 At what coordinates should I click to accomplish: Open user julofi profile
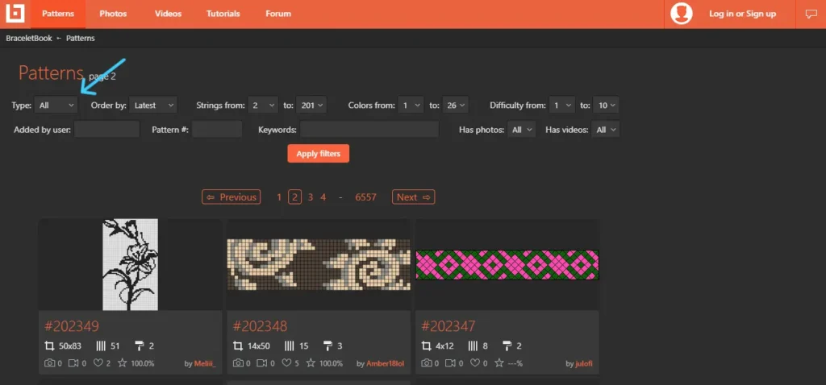click(584, 363)
